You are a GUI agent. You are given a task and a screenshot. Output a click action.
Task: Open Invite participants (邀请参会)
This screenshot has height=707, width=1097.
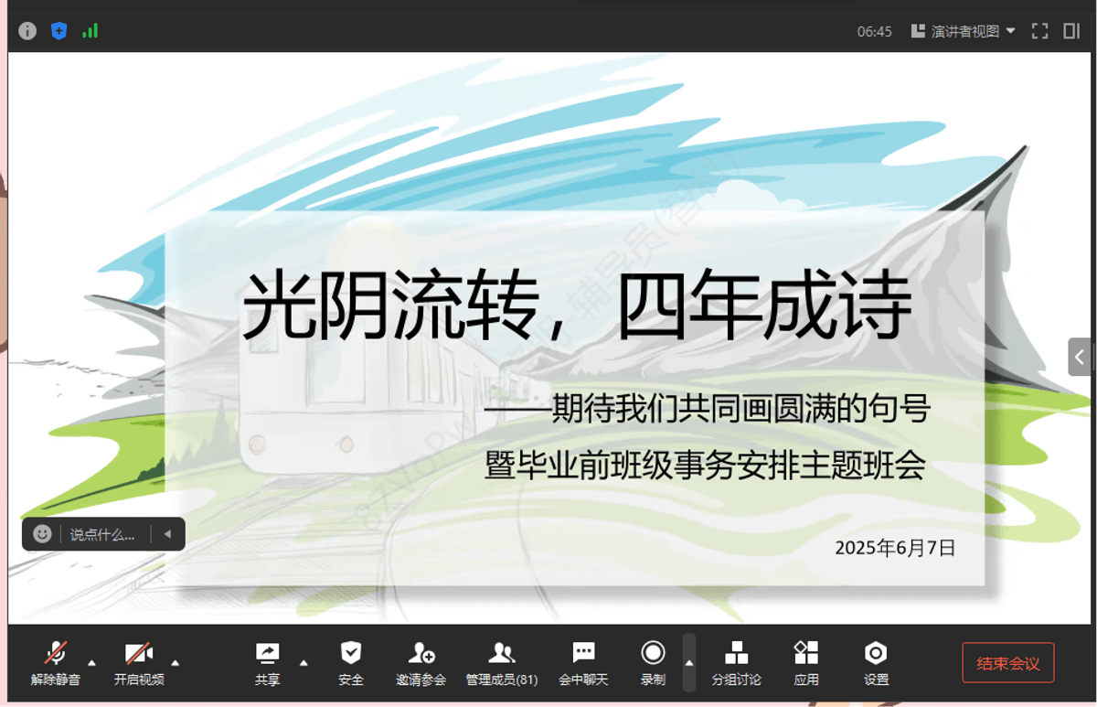421,662
